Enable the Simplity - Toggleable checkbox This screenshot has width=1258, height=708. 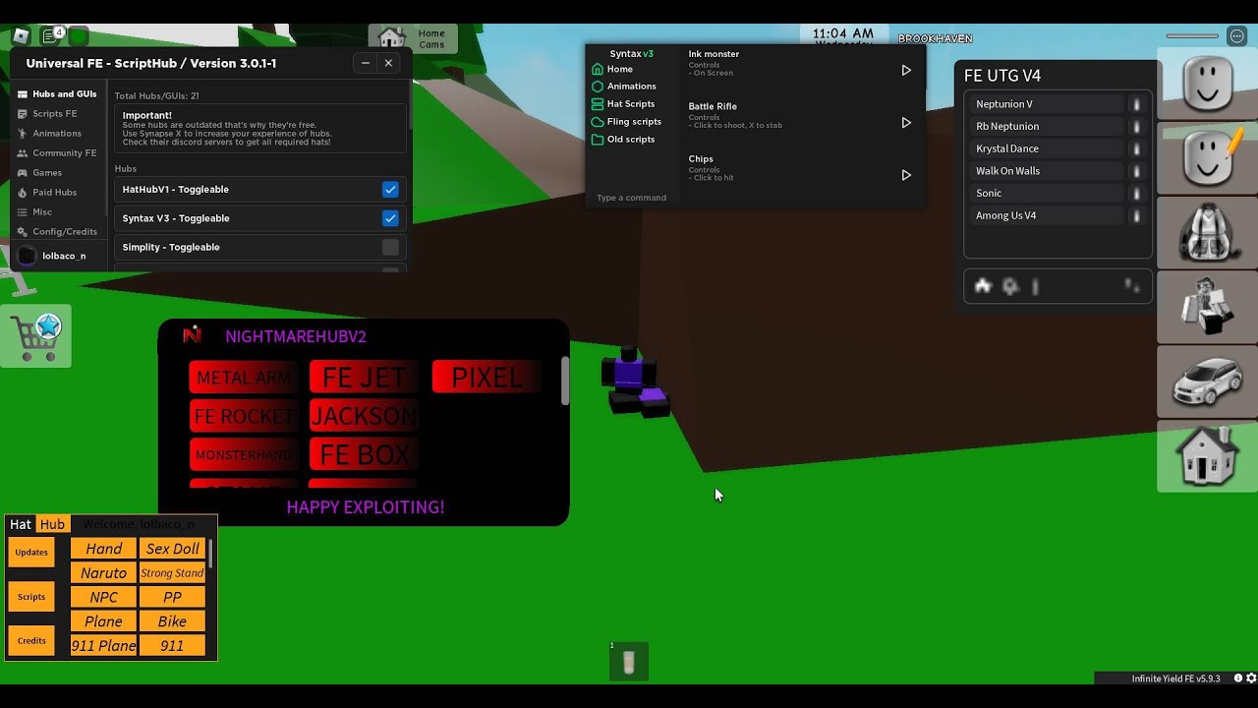click(x=390, y=247)
